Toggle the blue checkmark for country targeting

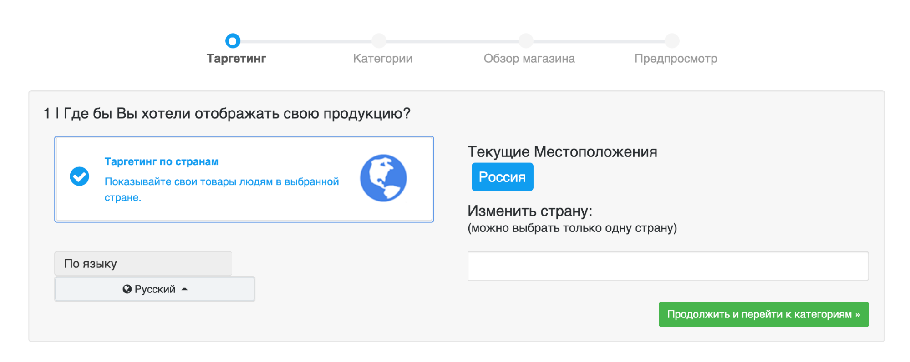79,176
